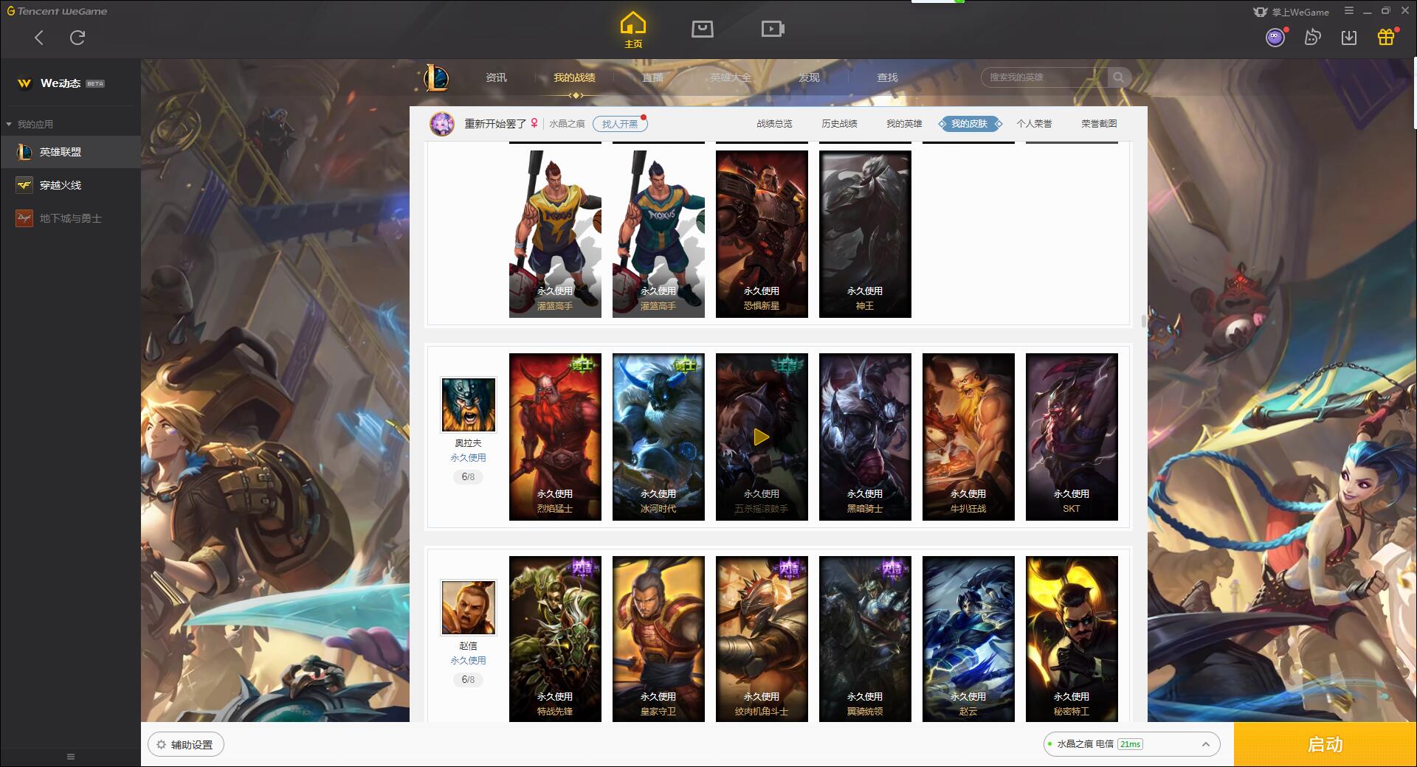
Task: Open the 直播 tab
Action: 652,77
